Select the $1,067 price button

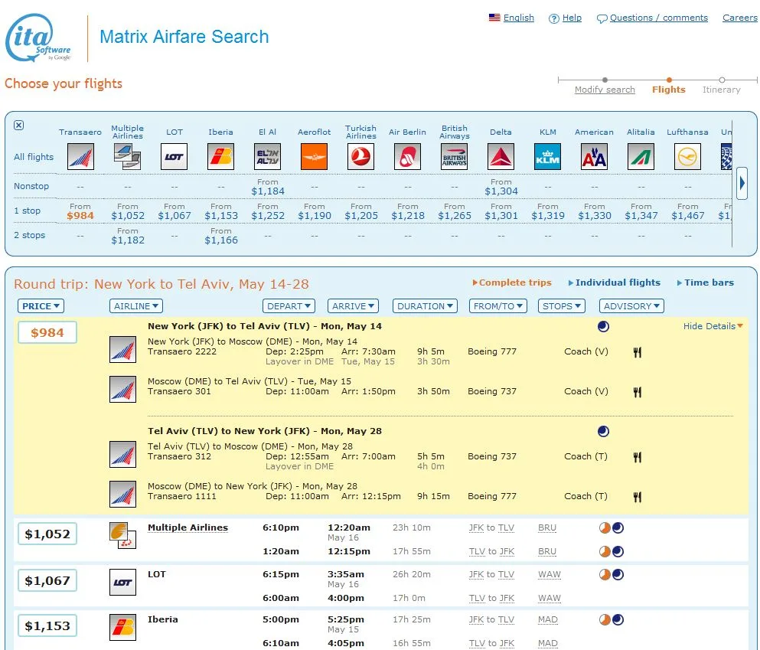47,580
